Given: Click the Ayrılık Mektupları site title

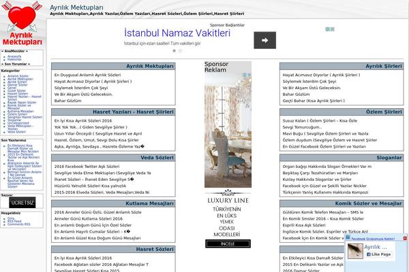Looking at the screenshot, I should (76, 7).
